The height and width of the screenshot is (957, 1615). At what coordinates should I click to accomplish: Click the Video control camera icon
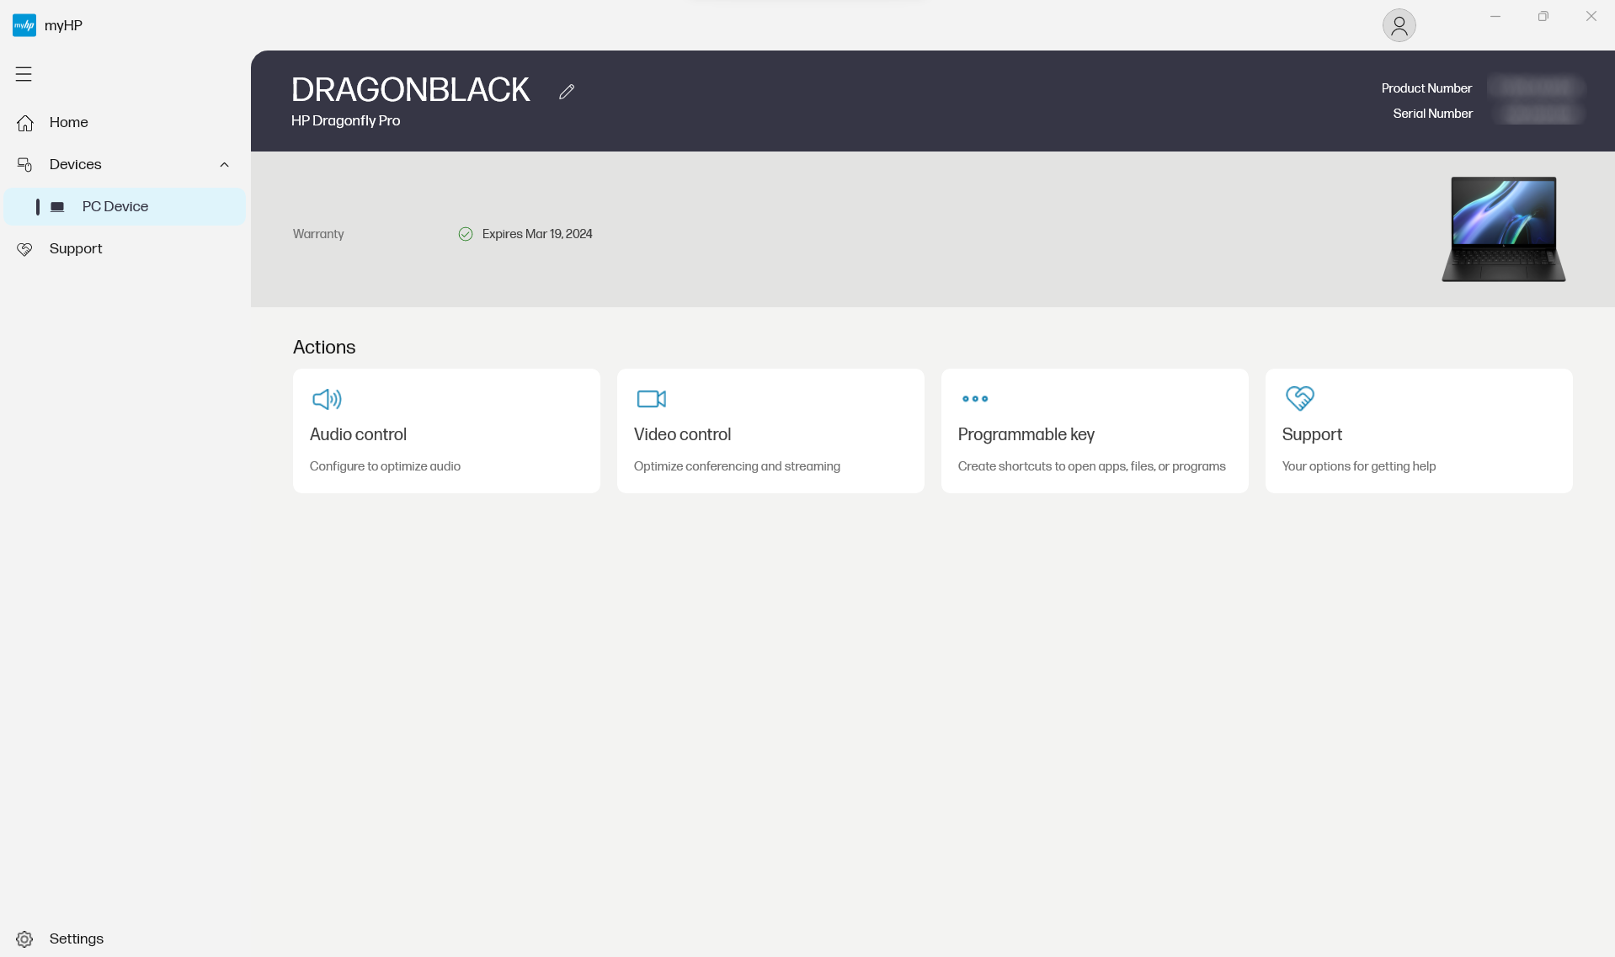pyautogui.click(x=652, y=399)
